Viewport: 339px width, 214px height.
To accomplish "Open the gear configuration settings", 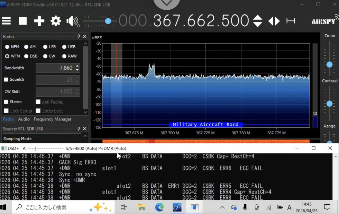I will coord(56,21).
